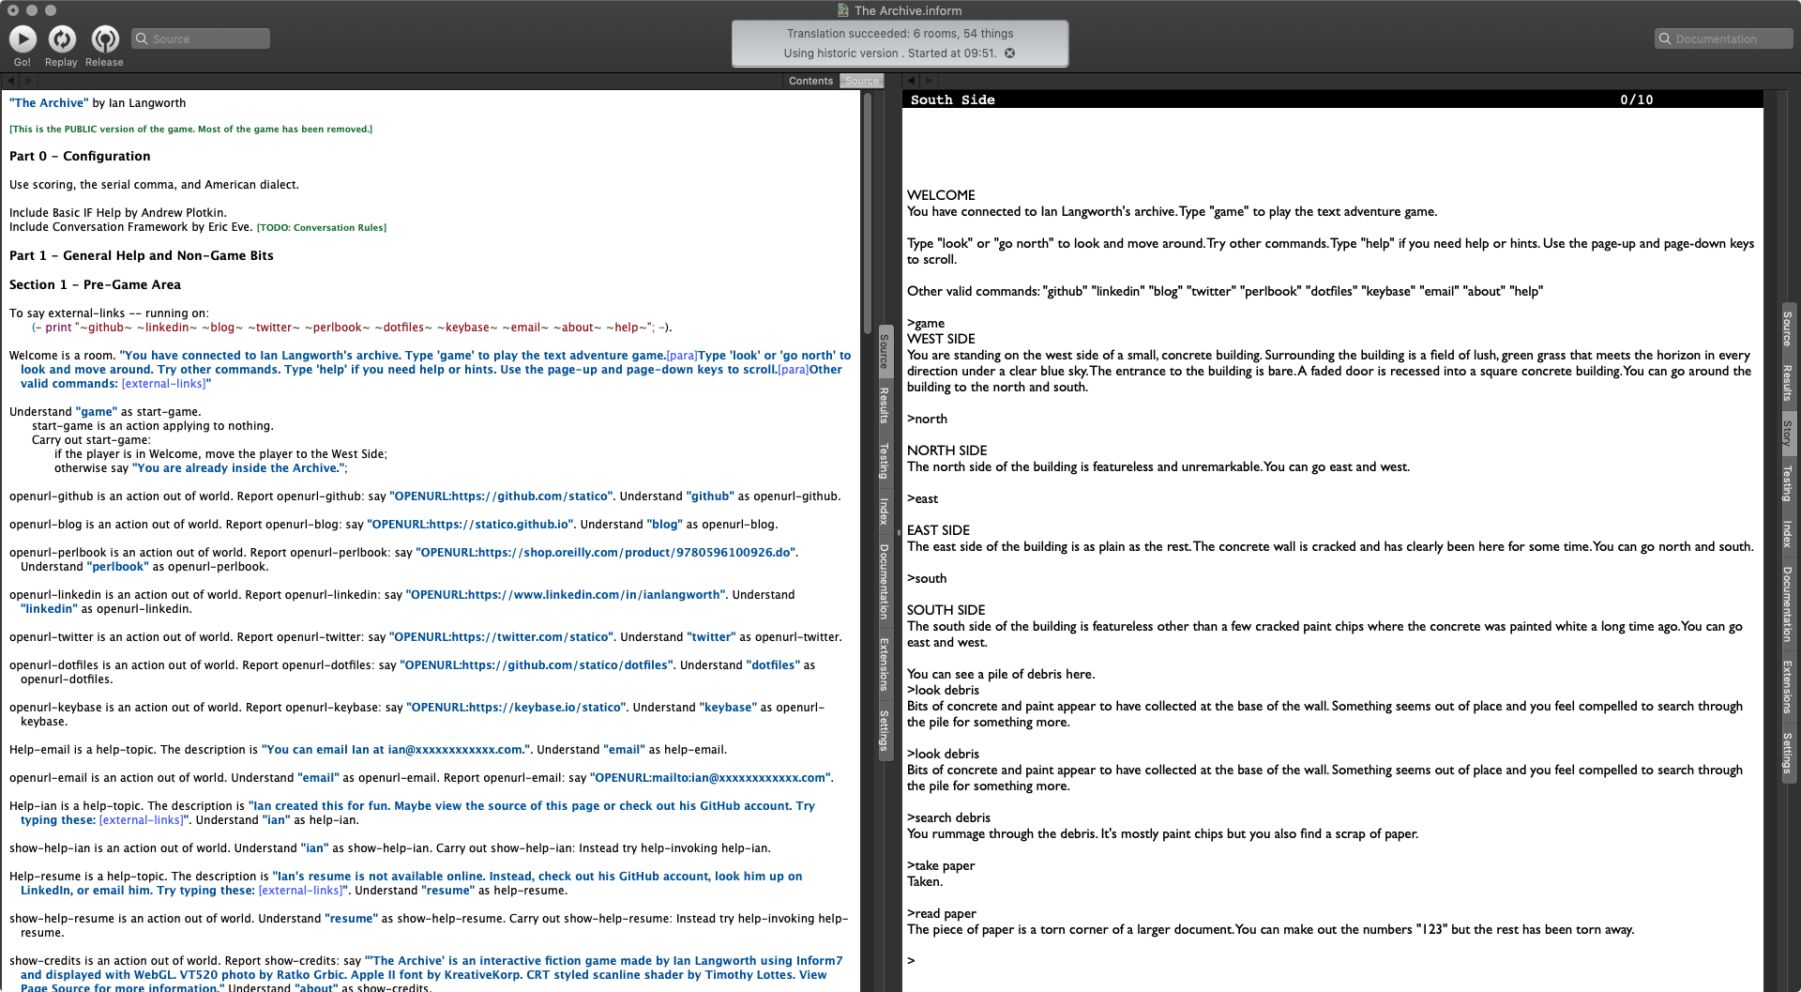Open the Settings side tab in story pane

[1788, 753]
